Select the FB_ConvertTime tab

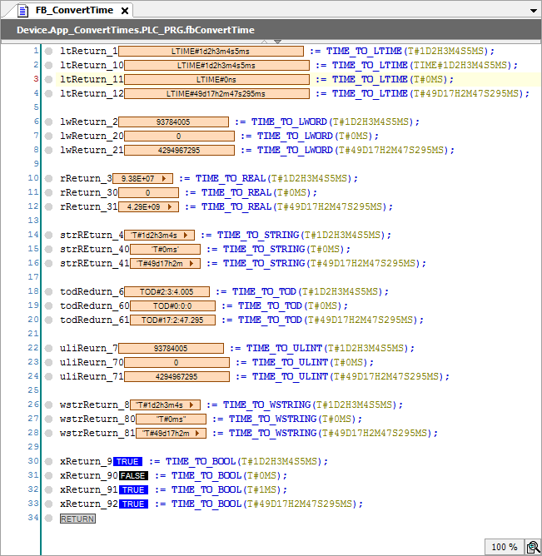pos(74,11)
